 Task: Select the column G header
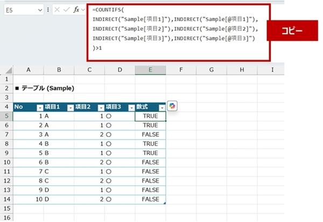click(212, 70)
